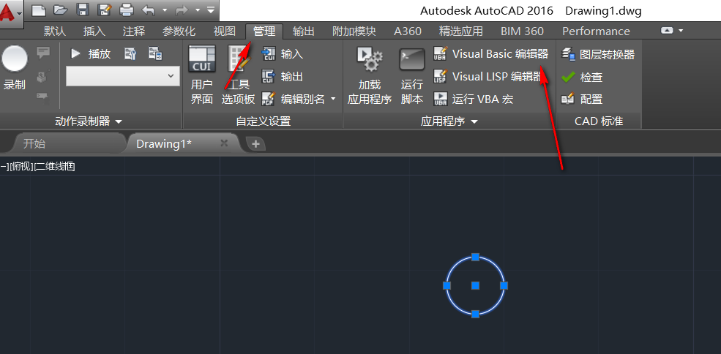Open ribbon minimize options dropdown arrow

pyautogui.click(x=681, y=31)
